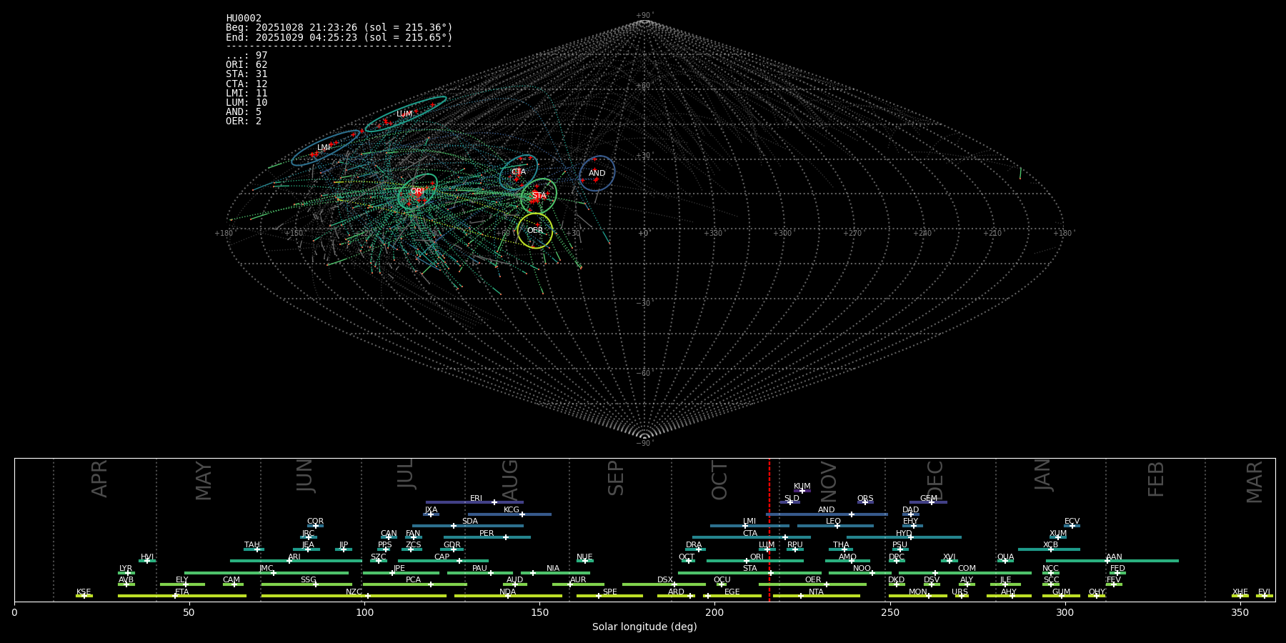Click the CTA radiant label on sky map

tap(519, 172)
